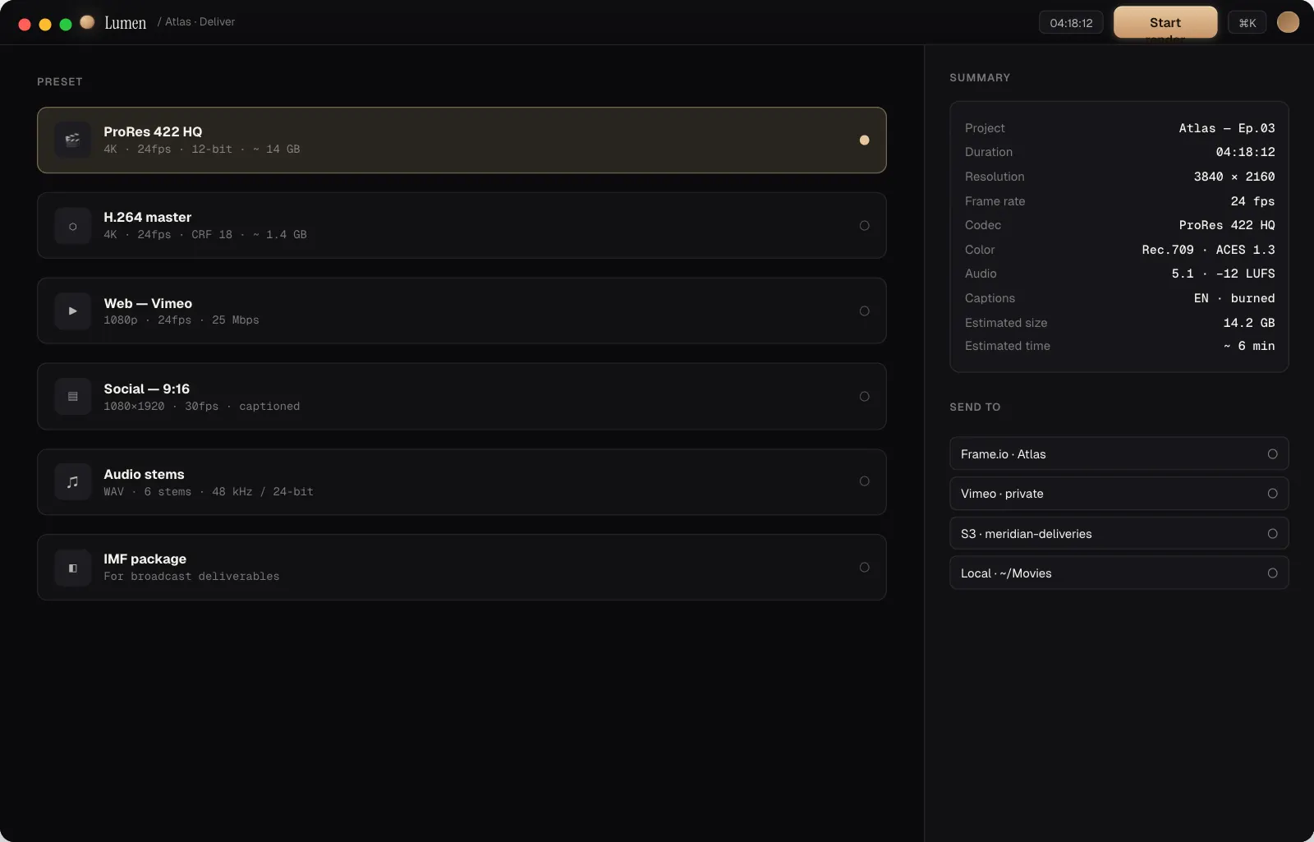Screen dimensions: 1314x842
Task: Click the 'Local · ~/Movies' destination label
Action: 1006,573
